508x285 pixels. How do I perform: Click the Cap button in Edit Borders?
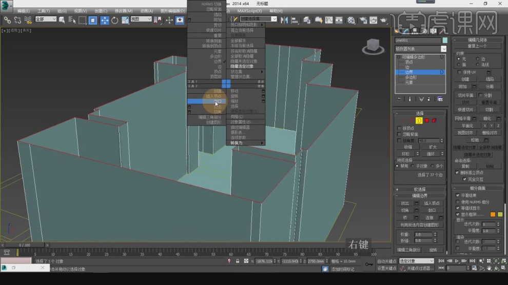pyautogui.click(x=432, y=210)
